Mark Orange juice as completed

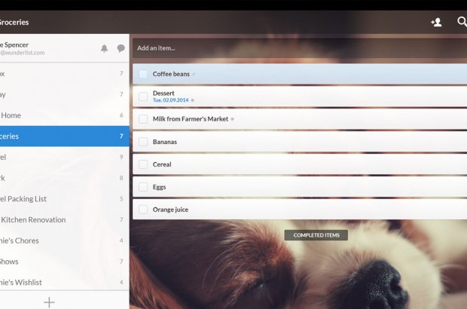coord(143,210)
